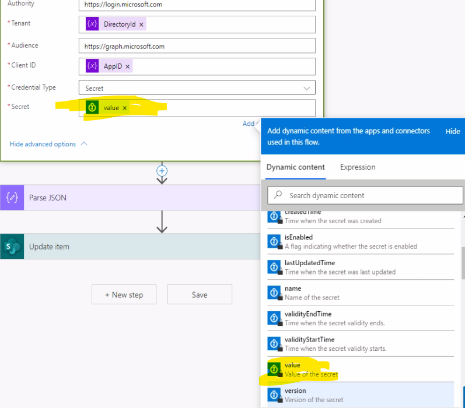The width and height of the screenshot is (465, 408).
Task: Hide the dynamic content panel
Action: (452, 131)
